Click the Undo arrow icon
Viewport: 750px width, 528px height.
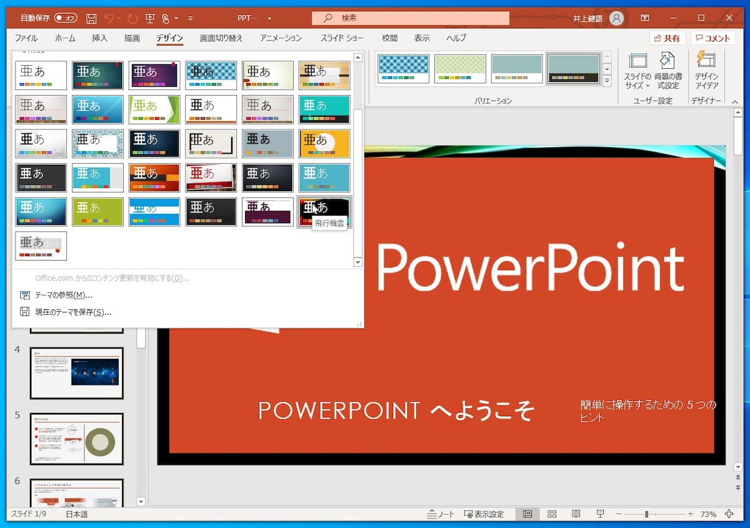(109, 18)
